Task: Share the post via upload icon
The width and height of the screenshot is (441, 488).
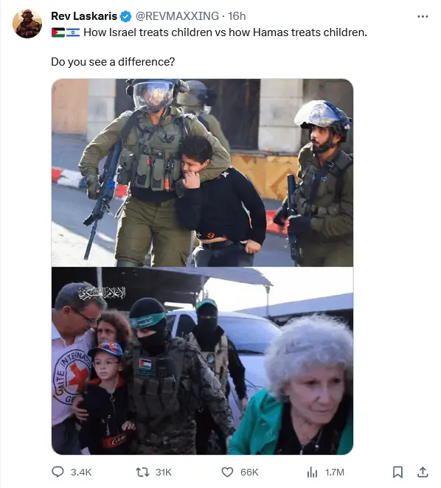Action: [423, 472]
